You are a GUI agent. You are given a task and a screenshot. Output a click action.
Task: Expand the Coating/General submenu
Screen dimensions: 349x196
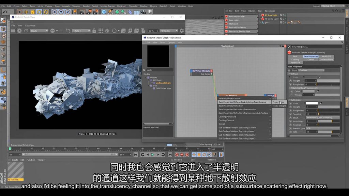pyautogui.click(x=244, y=120)
